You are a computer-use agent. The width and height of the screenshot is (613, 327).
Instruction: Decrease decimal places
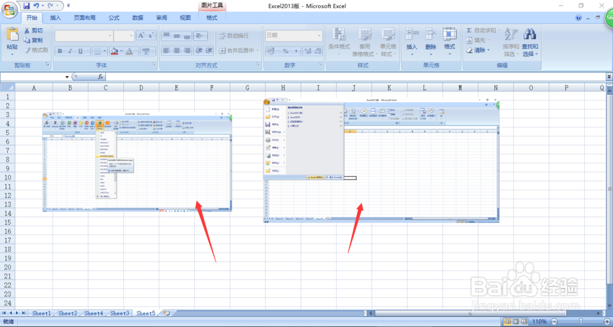point(318,51)
